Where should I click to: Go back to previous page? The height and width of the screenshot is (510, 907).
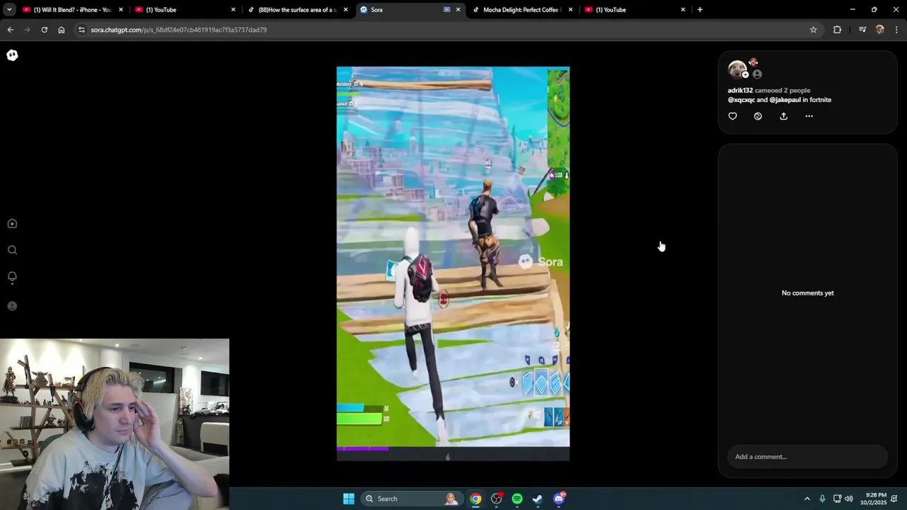click(x=10, y=30)
